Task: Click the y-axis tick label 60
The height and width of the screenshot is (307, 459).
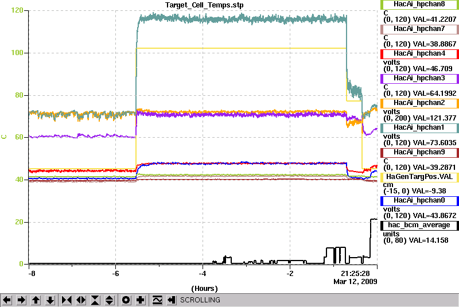Action: (x=19, y=137)
